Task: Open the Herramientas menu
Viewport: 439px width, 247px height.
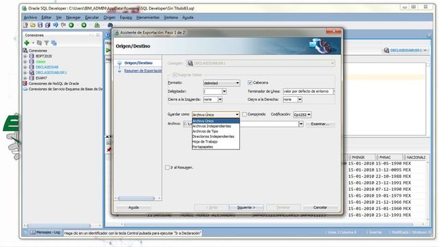Action: click(x=148, y=17)
